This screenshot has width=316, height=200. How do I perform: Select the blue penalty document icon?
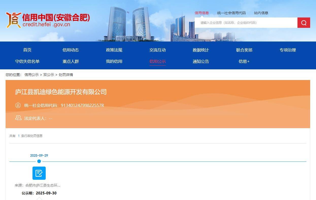(39, 173)
